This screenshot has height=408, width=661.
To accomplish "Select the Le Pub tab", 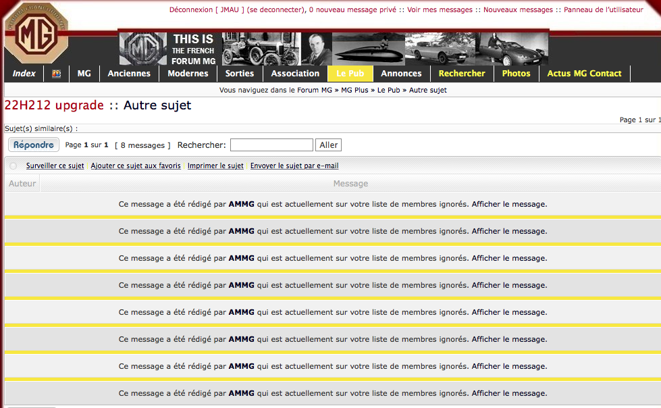I will tap(350, 74).
